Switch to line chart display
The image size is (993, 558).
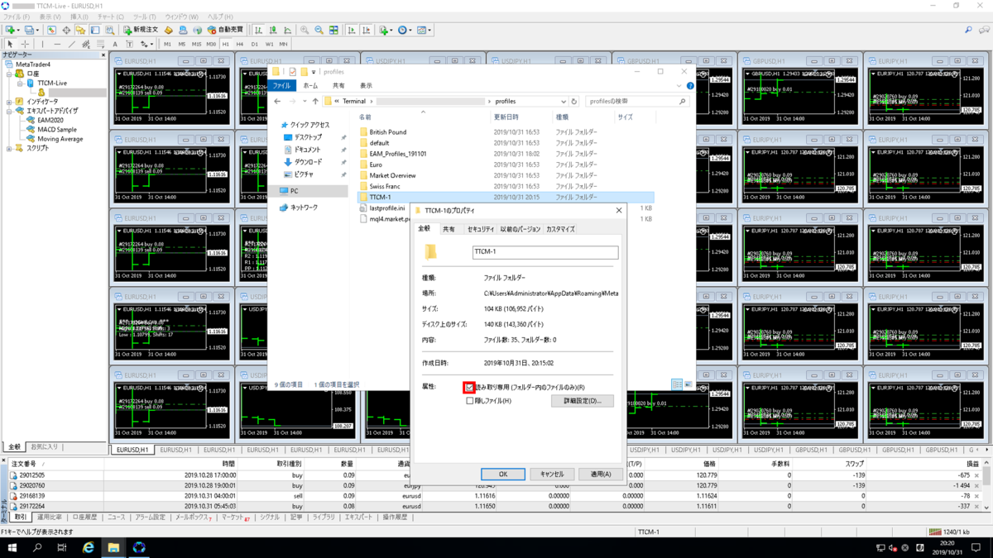[287, 30]
